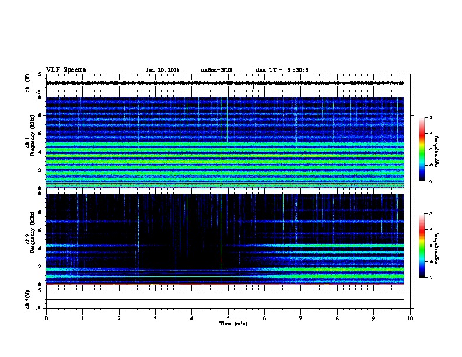Click the ch.2 color bar's vertical log(PSD) label

(436, 248)
